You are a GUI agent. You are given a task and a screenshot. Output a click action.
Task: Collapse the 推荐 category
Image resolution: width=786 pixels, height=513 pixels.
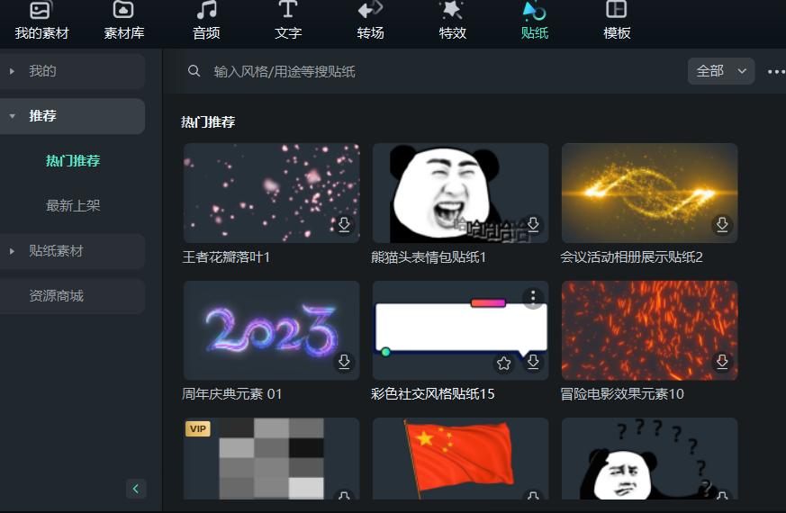[x=72, y=116]
